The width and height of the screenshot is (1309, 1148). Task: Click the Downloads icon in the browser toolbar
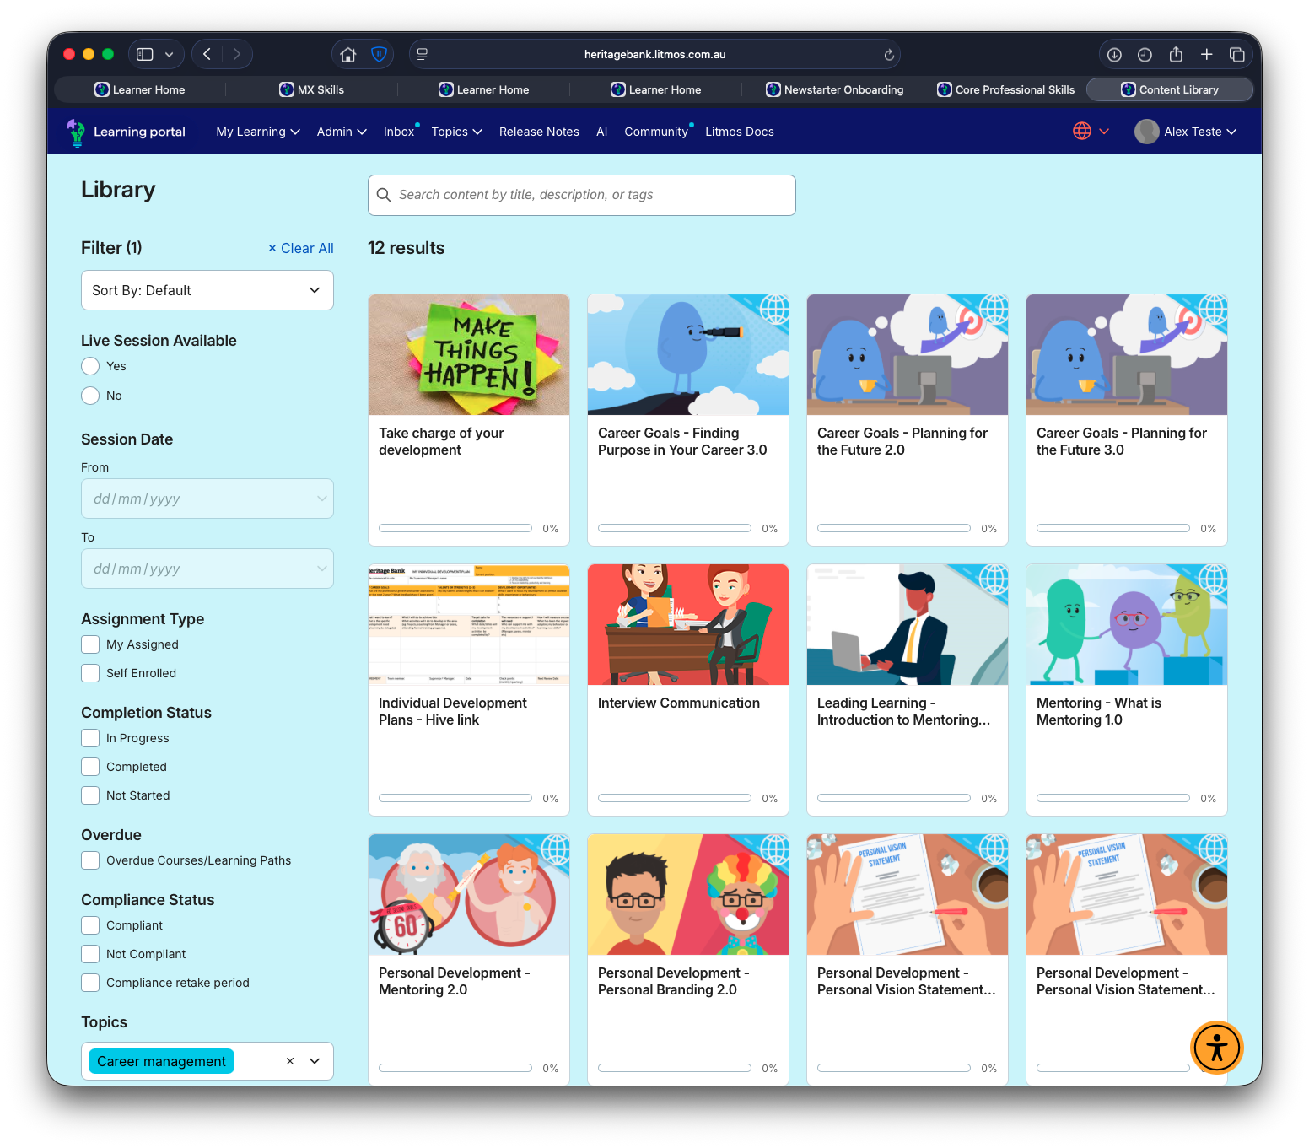tap(1114, 53)
